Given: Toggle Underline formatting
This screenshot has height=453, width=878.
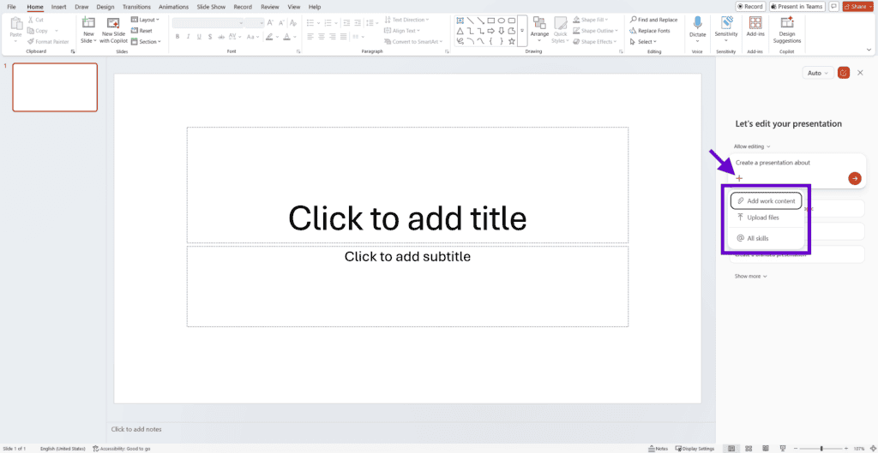Looking at the screenshot, I should 199,37.
